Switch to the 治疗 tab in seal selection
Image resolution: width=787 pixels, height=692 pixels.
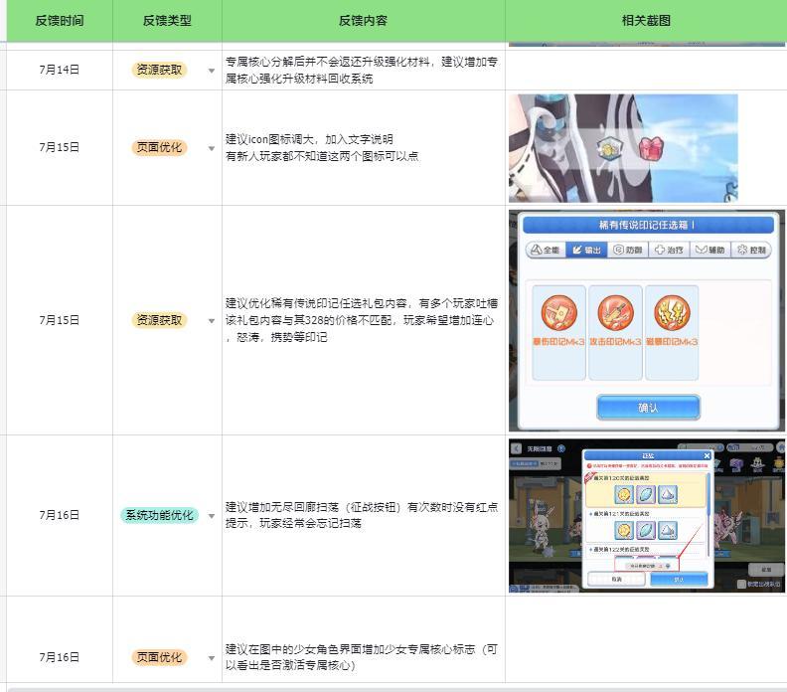point(670,251)
